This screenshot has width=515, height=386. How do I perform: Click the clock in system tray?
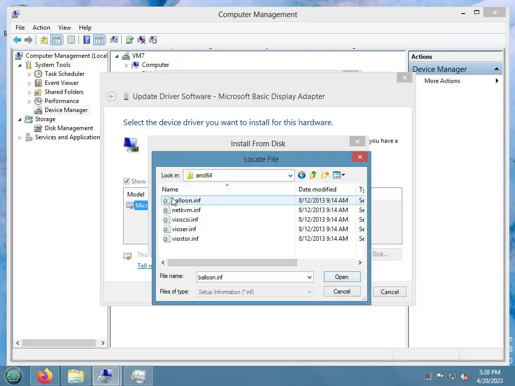[x=490, y=376]
